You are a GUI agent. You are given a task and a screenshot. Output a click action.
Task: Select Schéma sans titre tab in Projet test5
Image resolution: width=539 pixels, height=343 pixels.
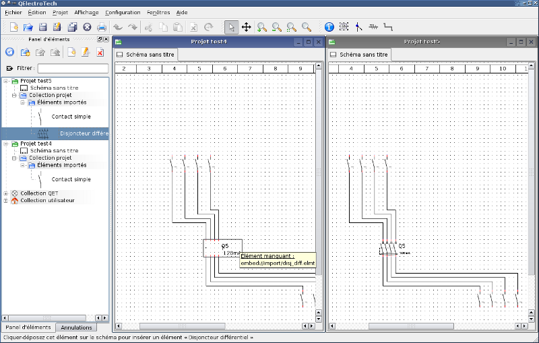click(x=360, y=55)
